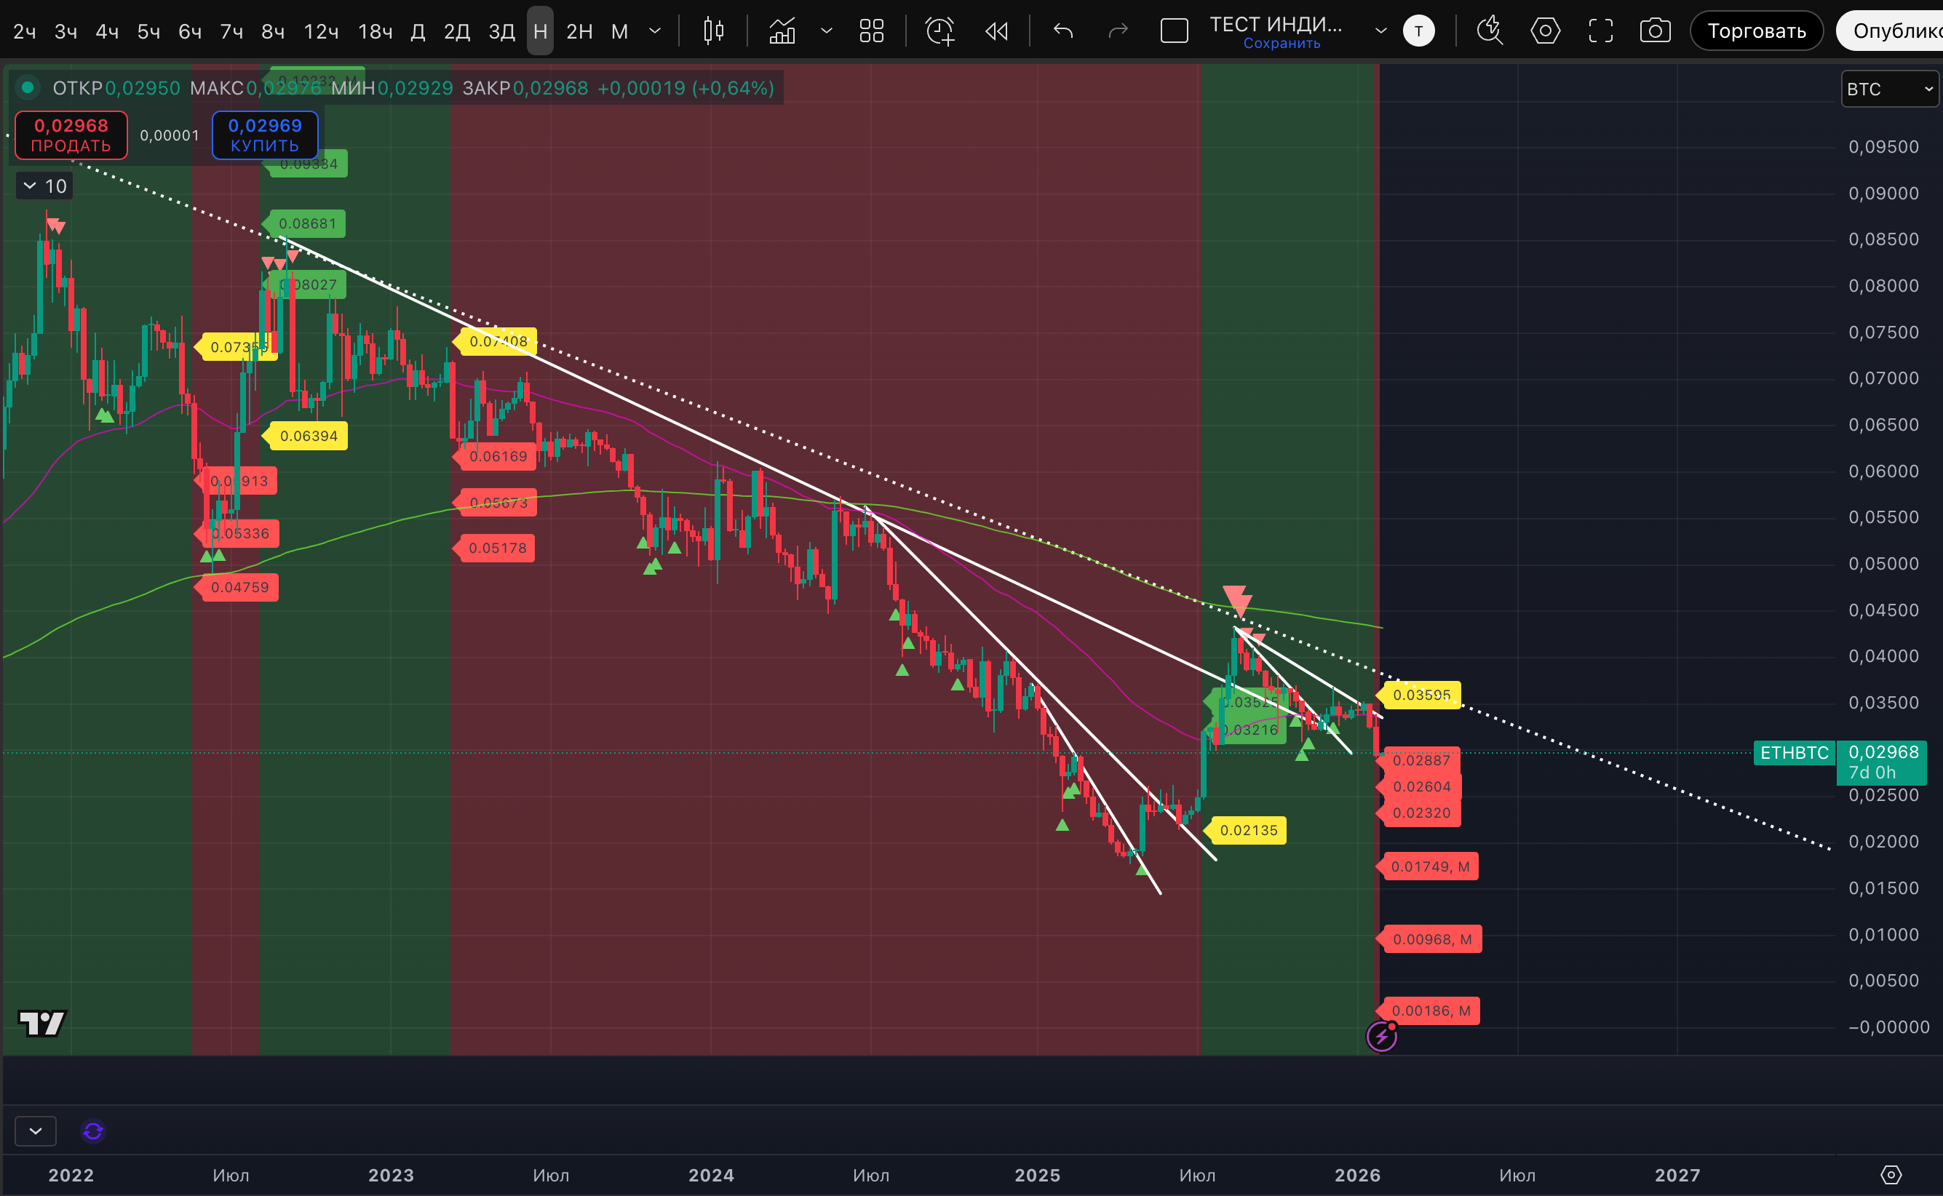Start bar replay using the rewind icon
This screenshot has height=1196, width=1943.
click(x=996, y=31)
